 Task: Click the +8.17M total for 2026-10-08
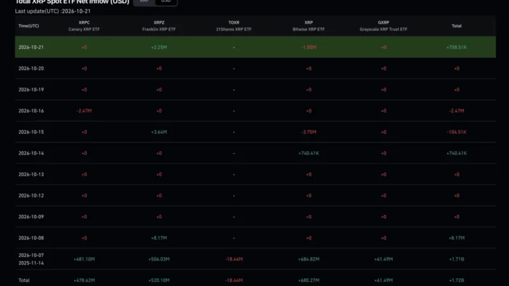tap(456, 238)
